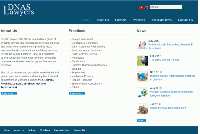Open the Foreign Investment practice
The height and width of the screenshot is (134, 200).
tap(82, 39)
